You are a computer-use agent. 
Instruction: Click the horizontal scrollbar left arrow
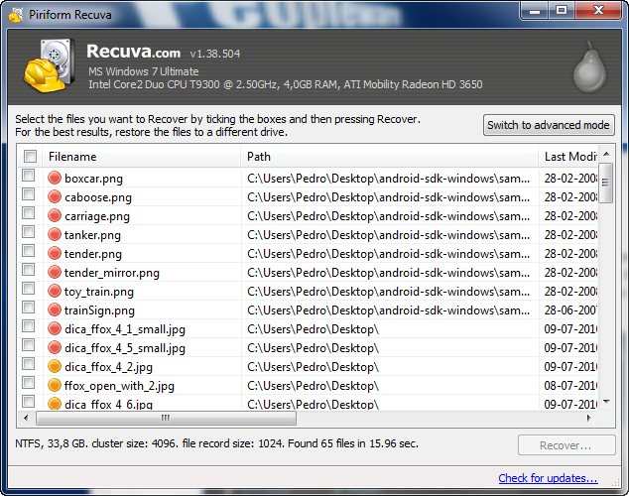coord(27,419)
